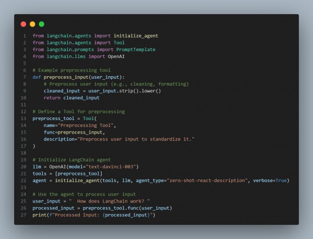The height and width of the screenshot is (239, 313).
Task: Click 'initialize_agent' on line 1
Action: (x=136, y=35)
